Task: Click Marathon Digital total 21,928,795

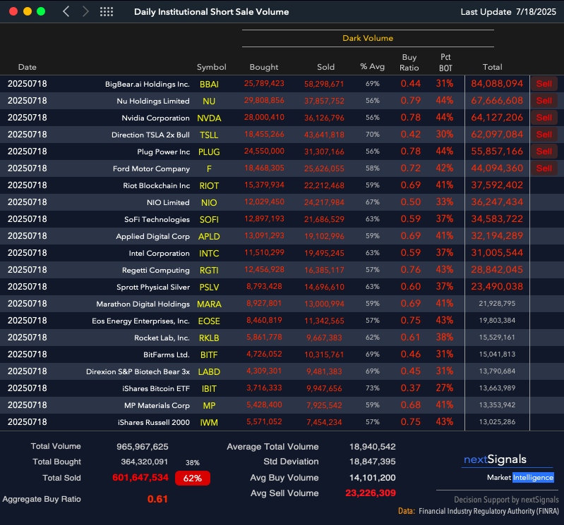Action: [x=497, y=304]
